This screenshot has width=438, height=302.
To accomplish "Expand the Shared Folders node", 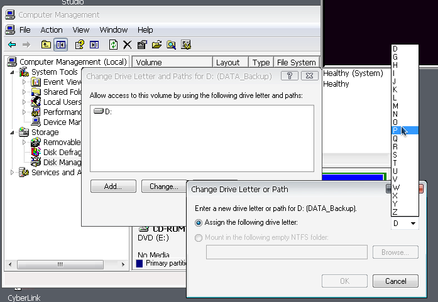I will coord(24,92).
